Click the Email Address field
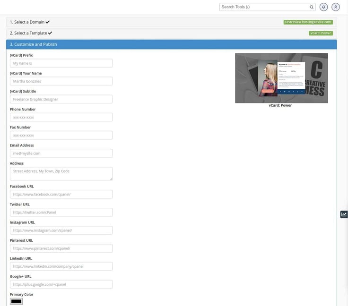Image resolution: width=348 pixels, height=306 pixels. tap(61, 153)
